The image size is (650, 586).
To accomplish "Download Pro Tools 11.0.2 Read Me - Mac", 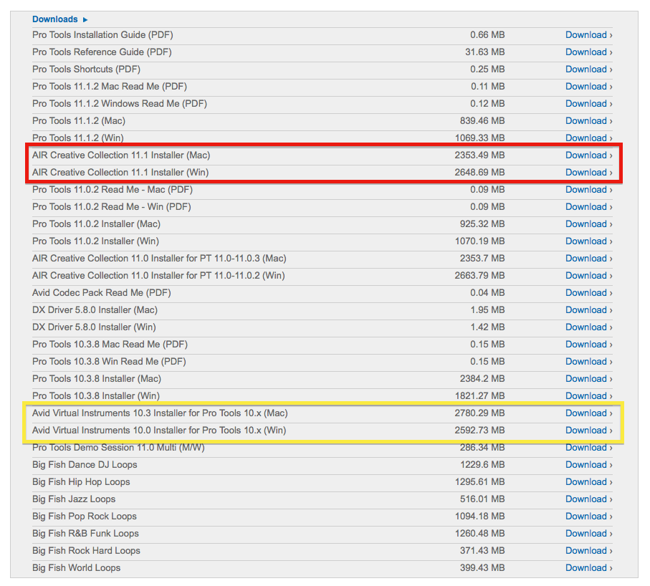I will click(x=588, y=190).
